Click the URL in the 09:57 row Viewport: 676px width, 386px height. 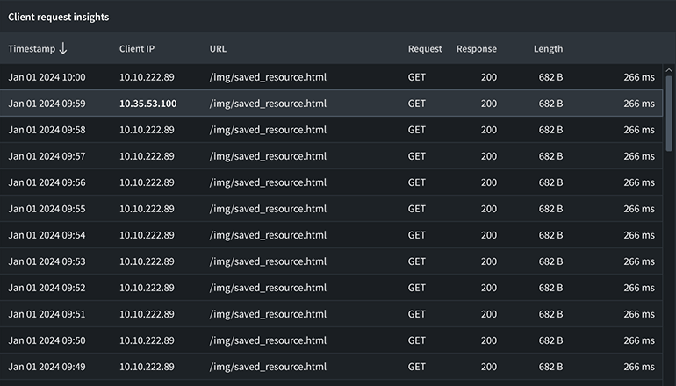point(268,156)
